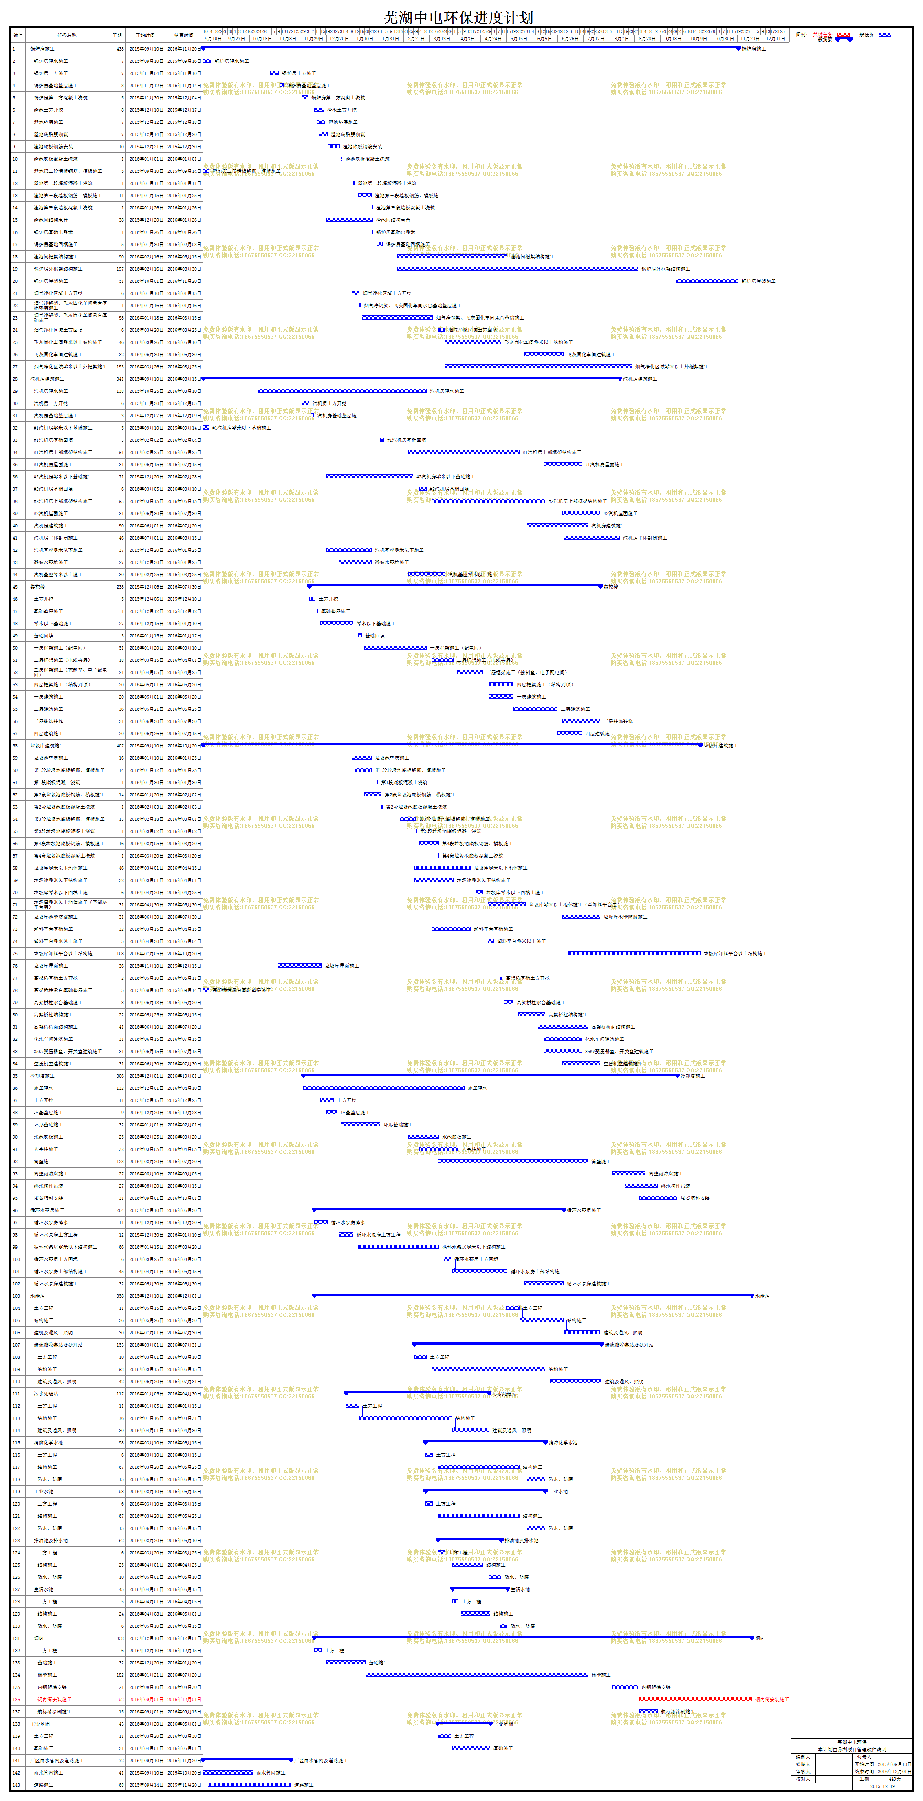
Task: Click the 锅炉房降水施工 Gantt bar
Action: tap(207, 61)
